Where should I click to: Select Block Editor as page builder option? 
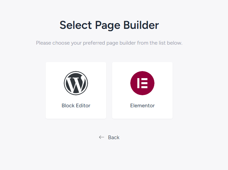click(x=76, y=90)
